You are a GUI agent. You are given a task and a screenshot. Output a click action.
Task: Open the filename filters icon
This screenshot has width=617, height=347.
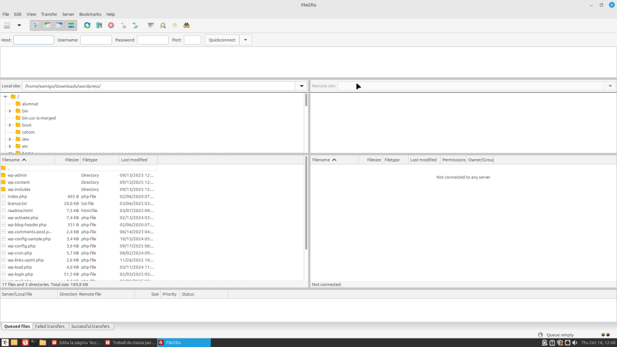point(151,25)
